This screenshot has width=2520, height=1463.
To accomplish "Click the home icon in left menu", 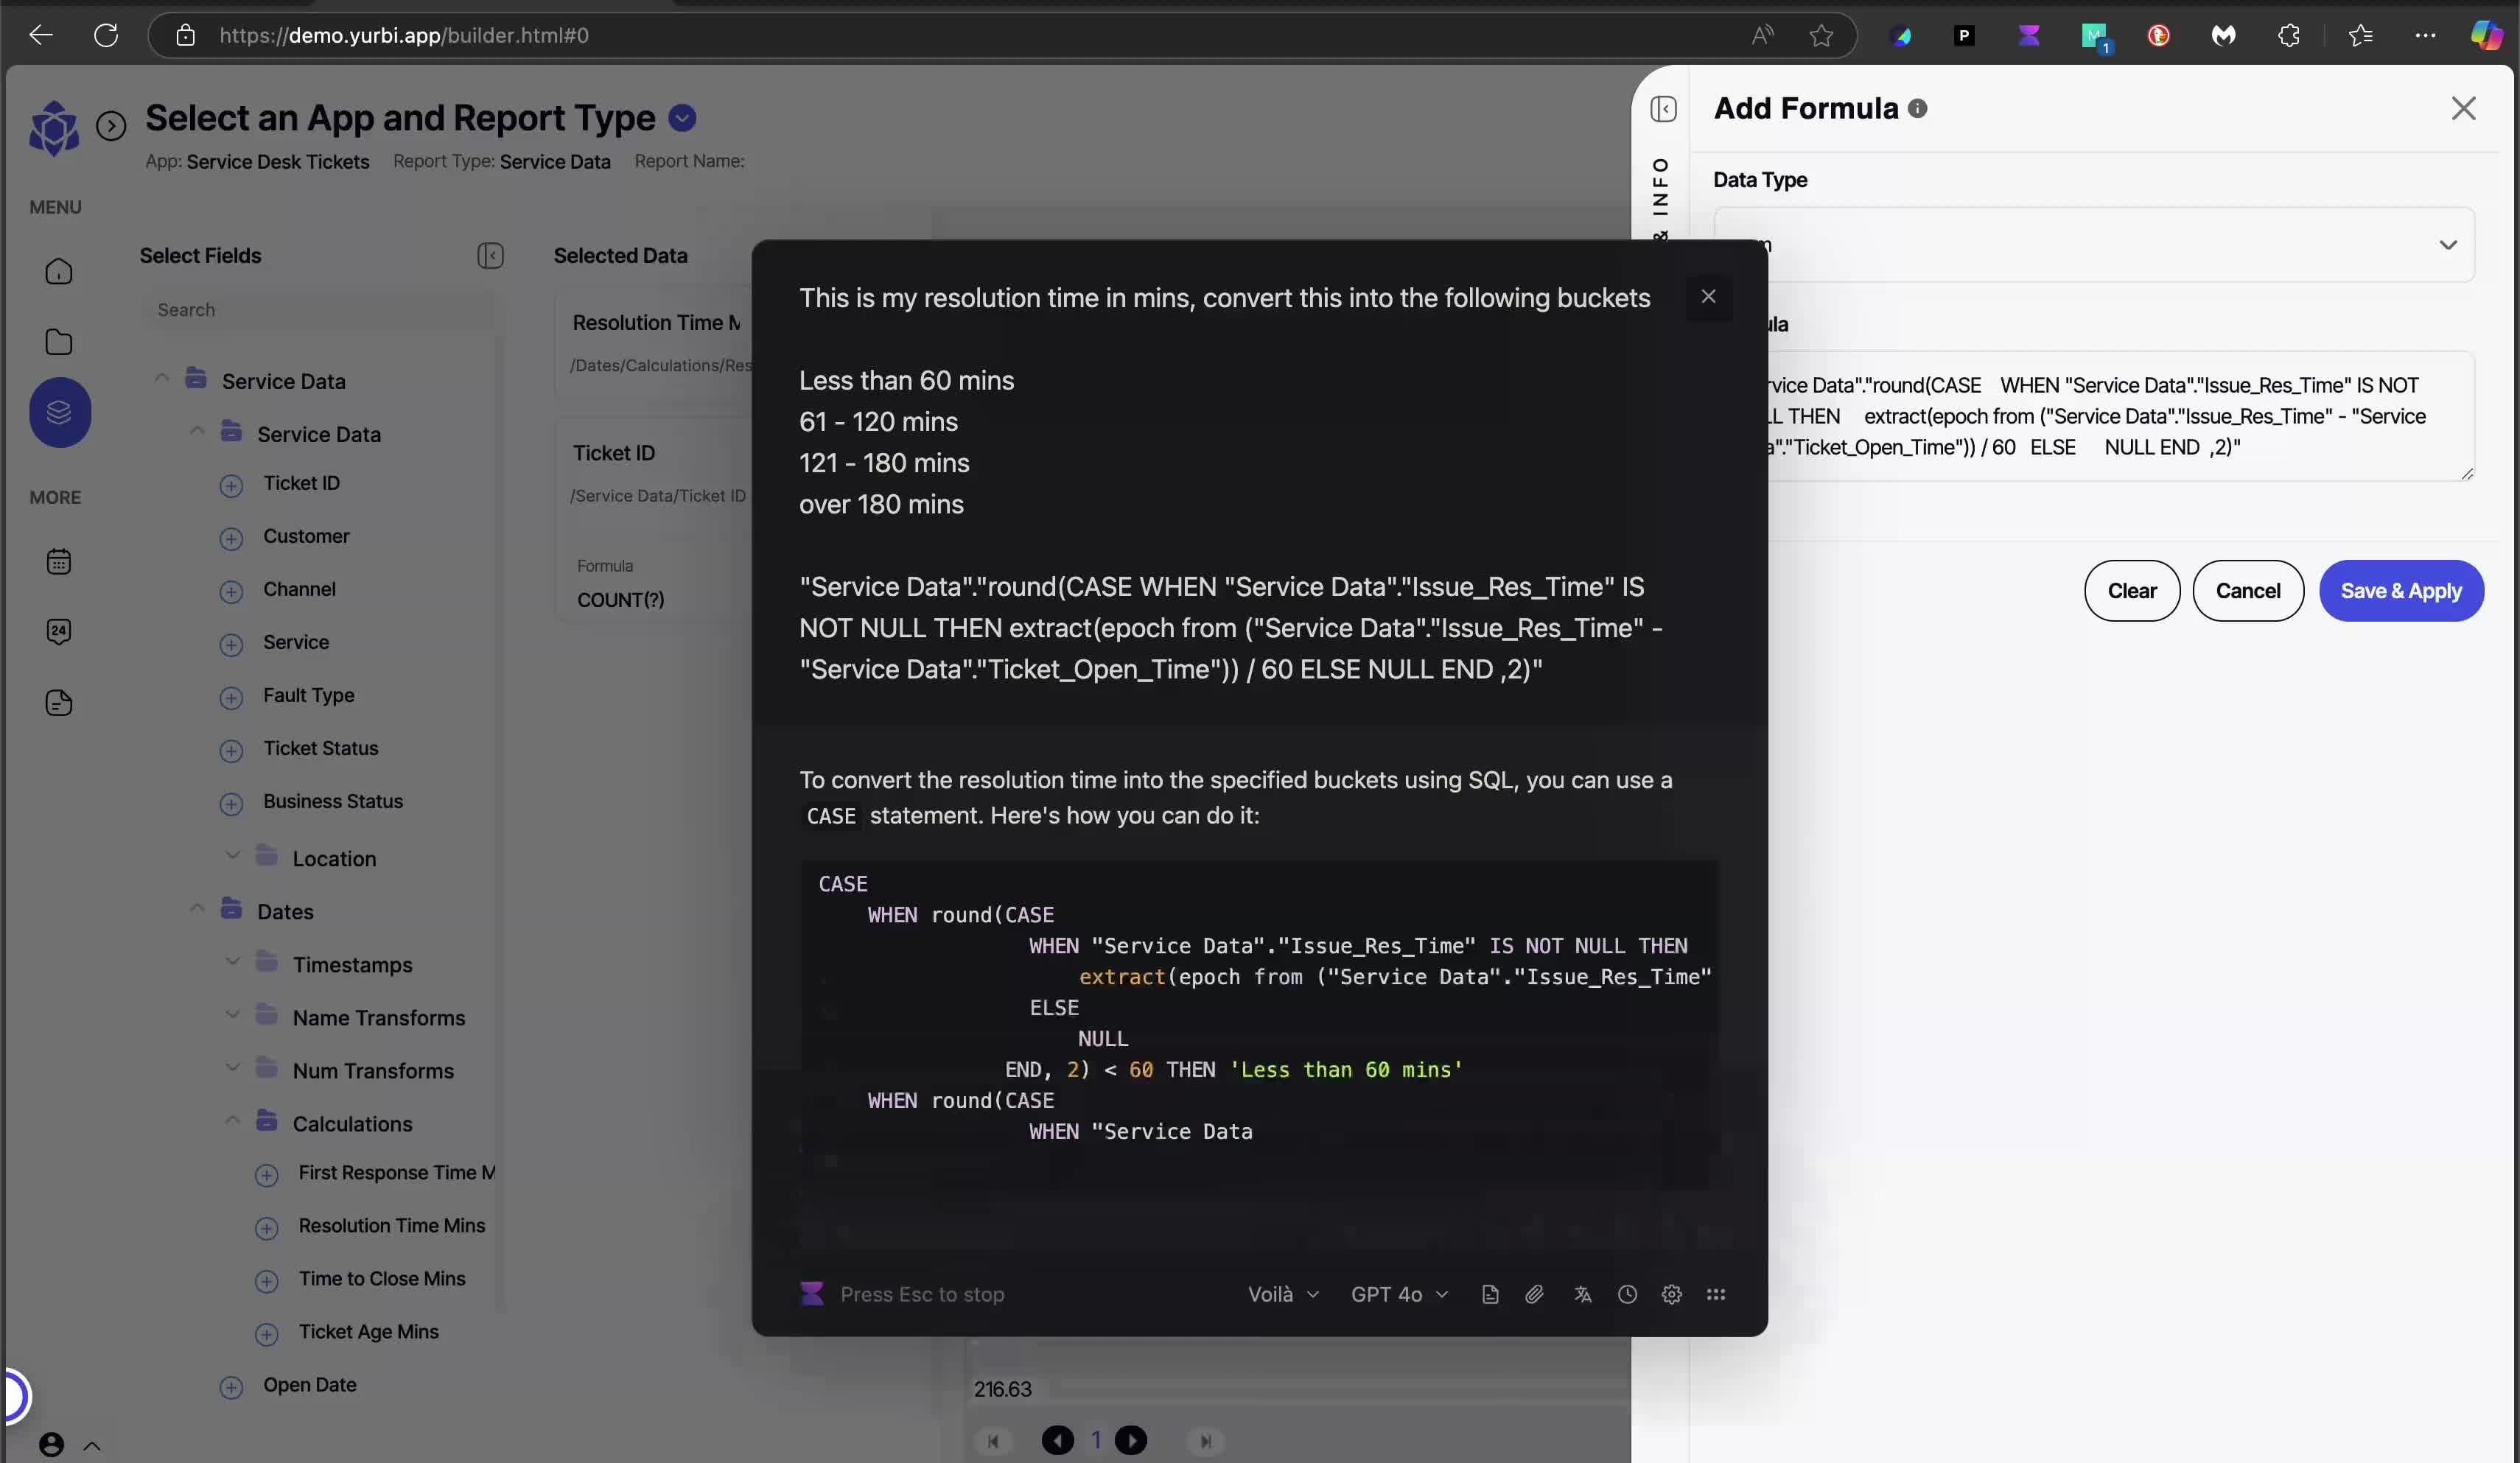I will [59, 272].
